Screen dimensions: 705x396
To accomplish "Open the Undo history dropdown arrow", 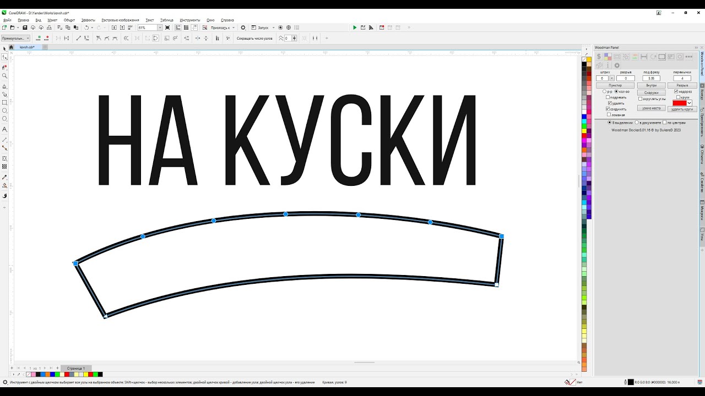I will (92, 28).
